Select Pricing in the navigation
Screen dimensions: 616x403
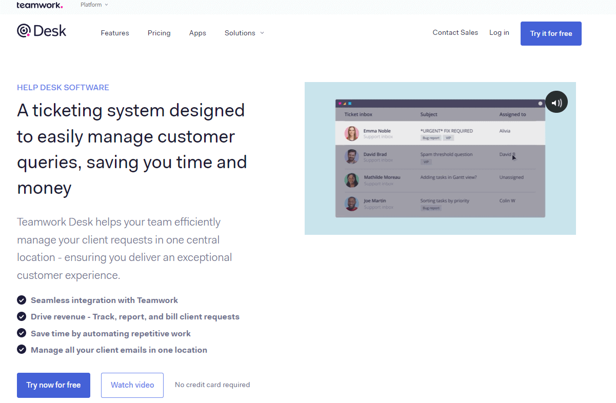(x=159, y=33)
